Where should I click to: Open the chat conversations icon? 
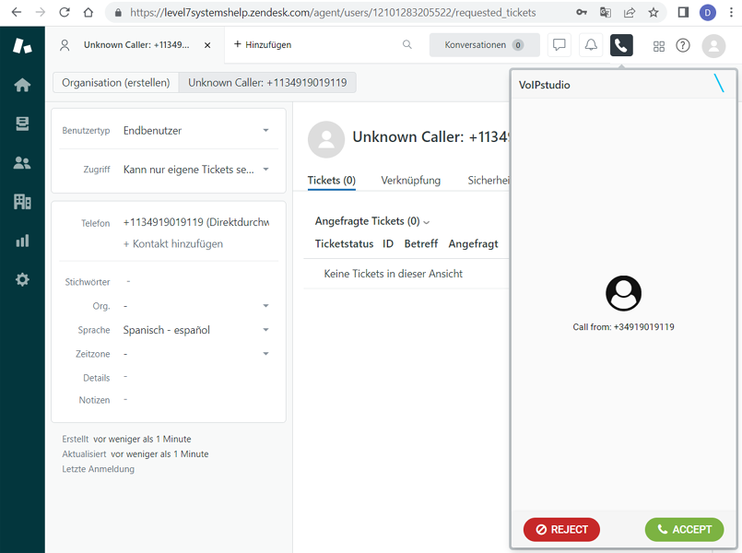click(x=559, y=44)
